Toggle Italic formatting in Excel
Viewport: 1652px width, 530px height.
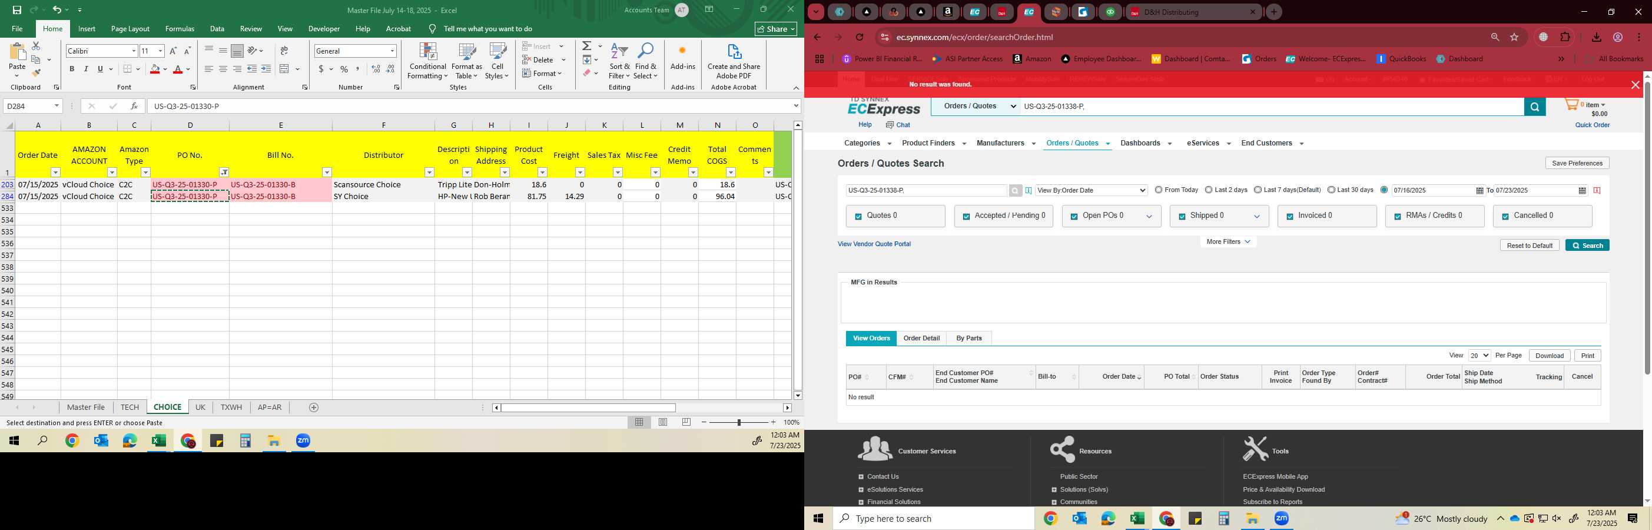coord(86,69)
